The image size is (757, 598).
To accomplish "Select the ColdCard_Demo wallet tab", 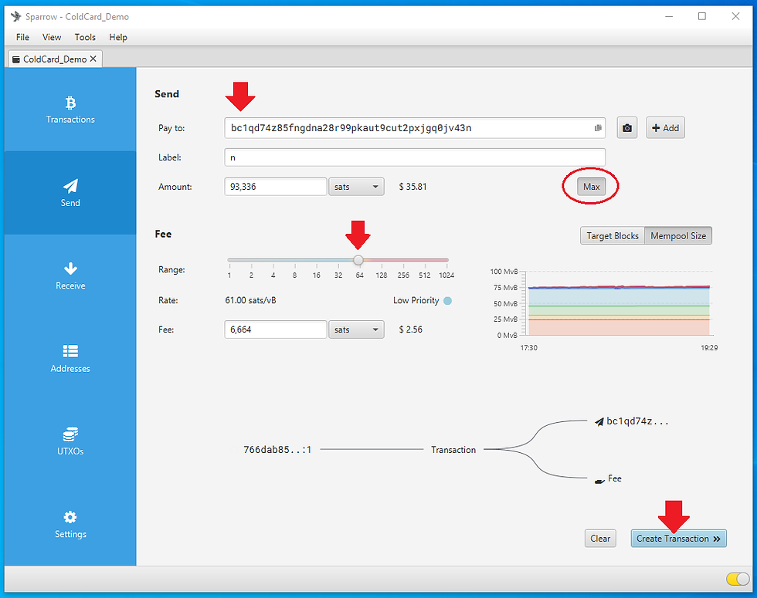I will [55, 59].
